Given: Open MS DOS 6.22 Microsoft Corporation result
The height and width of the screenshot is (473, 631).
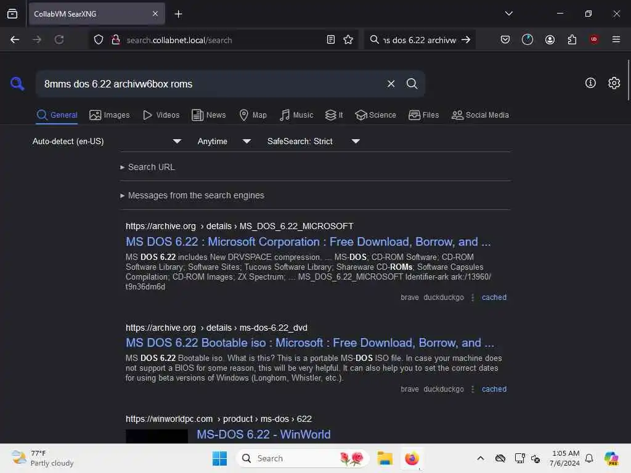Looking at the screenshot, I should pos(308,241).
